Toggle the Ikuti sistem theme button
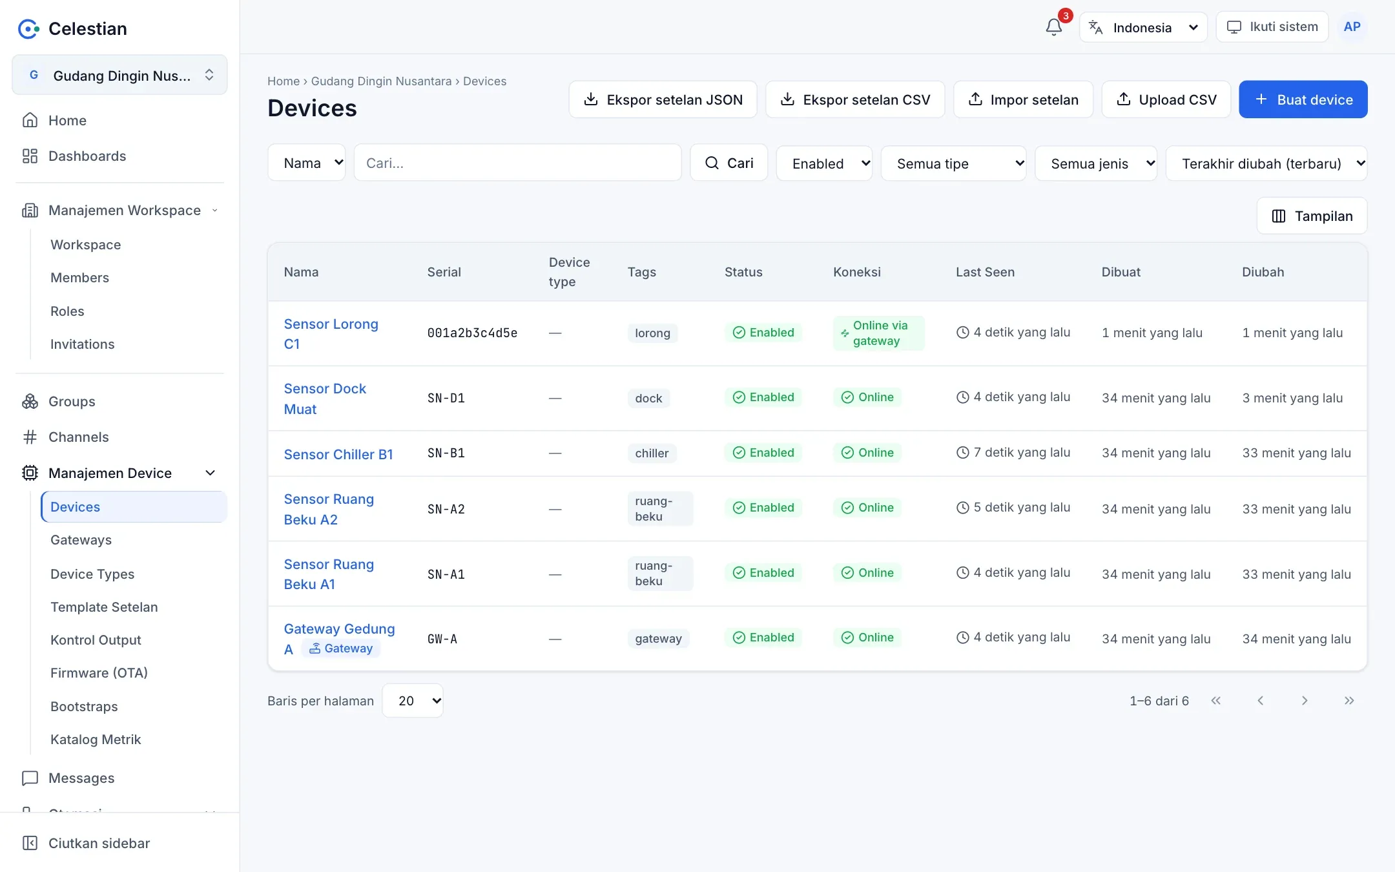This screenshot has width=1395, height=872. 1272,27
